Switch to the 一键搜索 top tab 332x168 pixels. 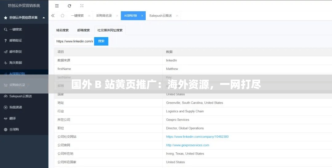tap(77, 16)
